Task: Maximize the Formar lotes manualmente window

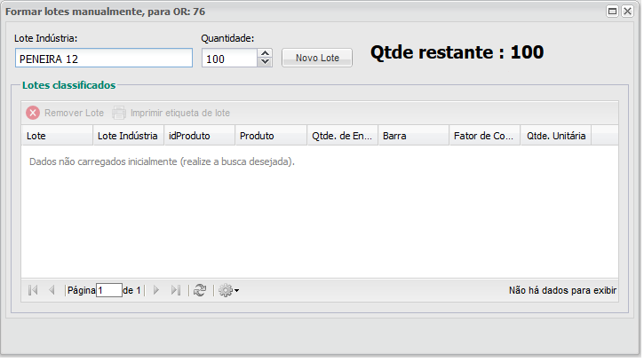Action: [x=612, y=12]
